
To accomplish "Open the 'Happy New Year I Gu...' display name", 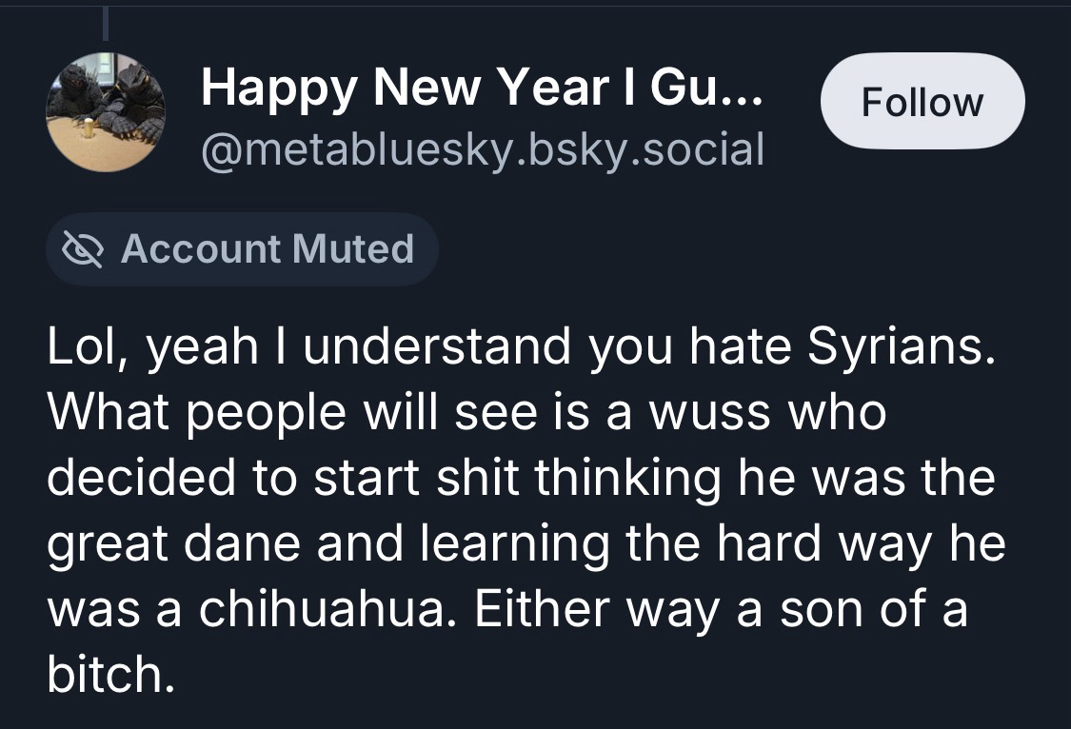I will pyautogui.click(x=482, y=90).
